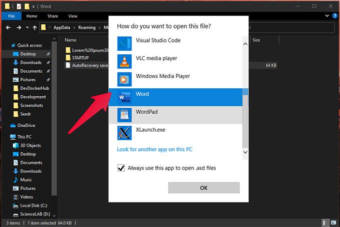The width and height of the screenshot is (340, 227).
Task: Open Documents under Quick access
Action: (31, 71)
